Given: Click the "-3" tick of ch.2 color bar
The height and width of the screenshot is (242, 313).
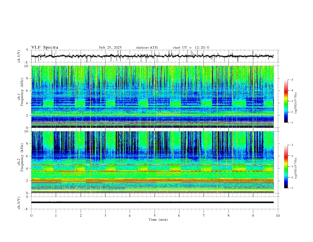Looking at the screenshot, I should coord(291,145).
